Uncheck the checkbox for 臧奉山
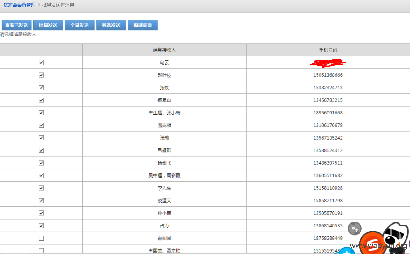The width and height of the screenshot is (410, 254). (41, 100)
